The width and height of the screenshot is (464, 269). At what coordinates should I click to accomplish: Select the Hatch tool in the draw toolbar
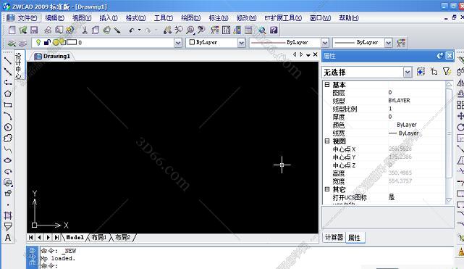click(x=8, y=215)
